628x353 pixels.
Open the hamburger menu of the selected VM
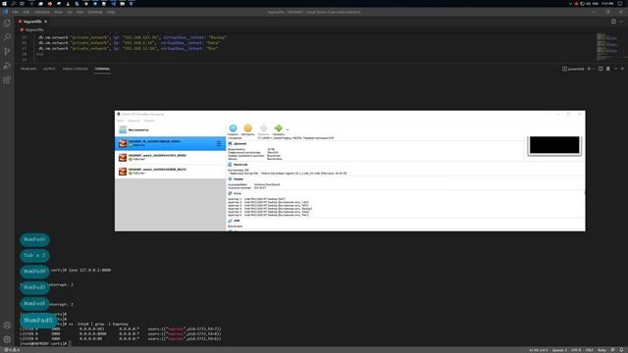click(219, 143)
